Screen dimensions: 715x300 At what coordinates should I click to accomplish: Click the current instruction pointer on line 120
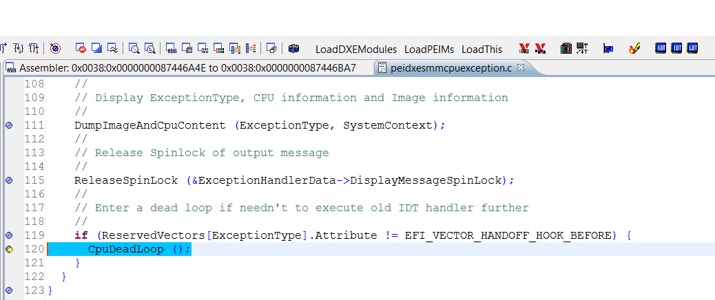tap(9, 250)
